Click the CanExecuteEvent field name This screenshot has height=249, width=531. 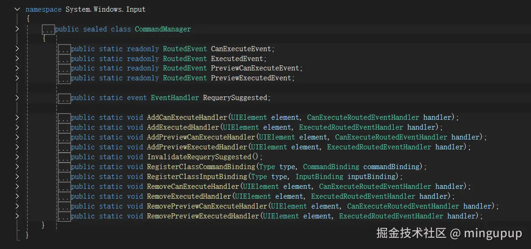point(241,49)
